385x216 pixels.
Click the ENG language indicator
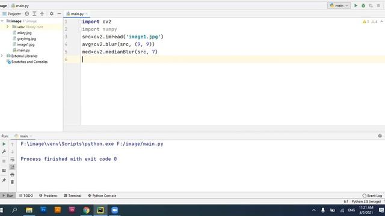click(x=351, y=210)
